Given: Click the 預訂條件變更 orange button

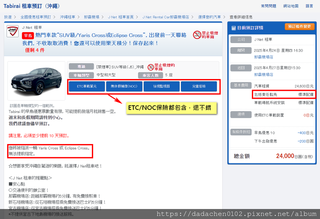Looking at the screenshot, I should coord(300,27).
